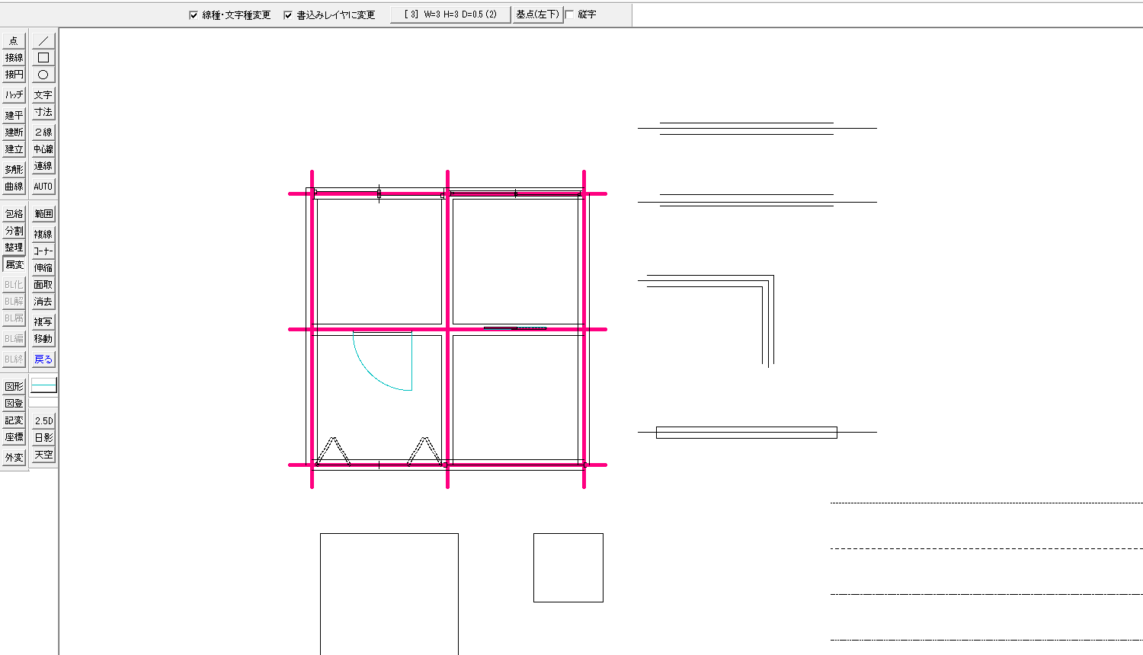The width and height of the screenshot is (1143, 655).
Task: Activate the 接線 tangent line tool
Action: coord(14,57)
